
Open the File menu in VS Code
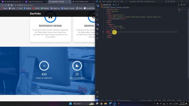pyautogui.click(x=100, y=1)
